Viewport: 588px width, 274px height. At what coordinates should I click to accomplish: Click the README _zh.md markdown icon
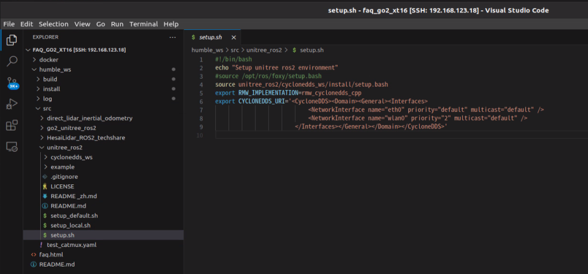point(45,196)
